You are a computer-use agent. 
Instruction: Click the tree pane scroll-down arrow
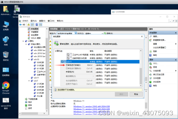pyautogui.click(x=47, y=111)
